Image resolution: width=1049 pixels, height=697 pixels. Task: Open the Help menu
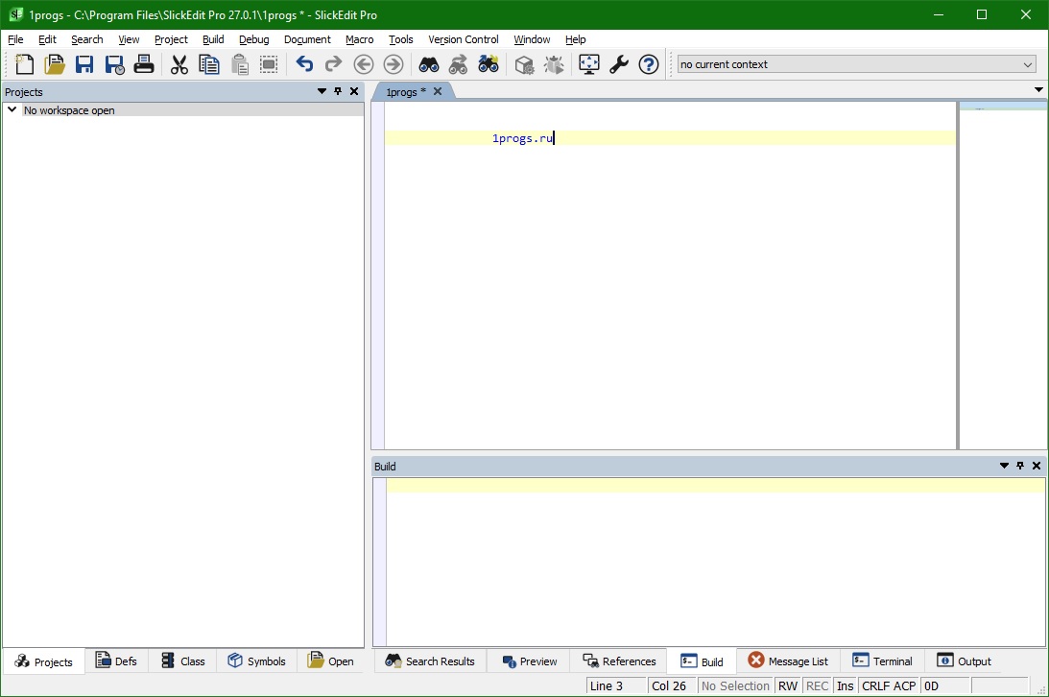[575, 39]
